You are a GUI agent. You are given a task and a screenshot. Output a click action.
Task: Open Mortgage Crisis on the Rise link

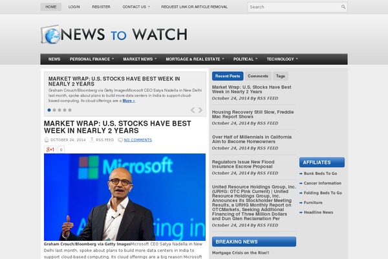[x=241, y=253]
